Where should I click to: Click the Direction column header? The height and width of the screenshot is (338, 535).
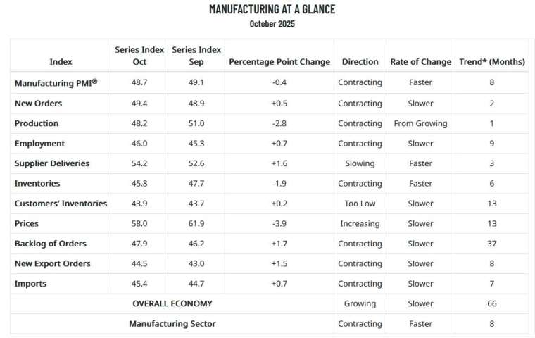(360, 62)
